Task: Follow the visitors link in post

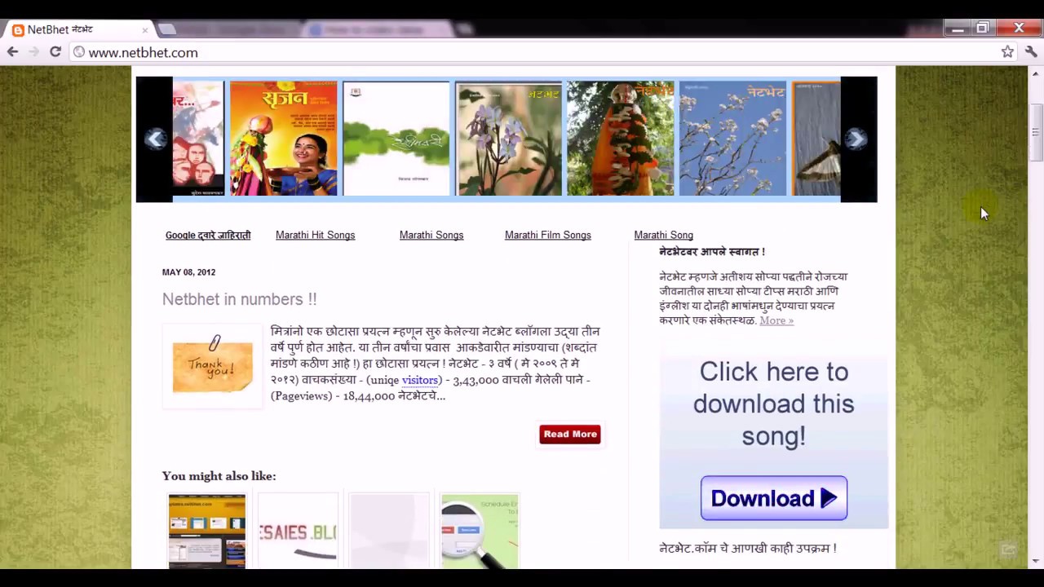Action: coord(420,380)
